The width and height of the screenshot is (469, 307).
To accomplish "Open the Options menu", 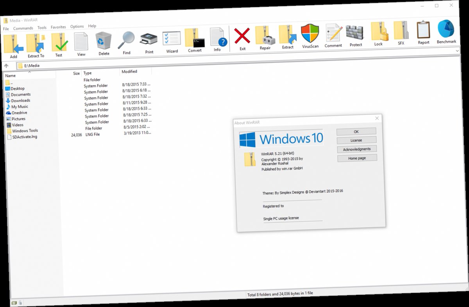I will 77,27.
